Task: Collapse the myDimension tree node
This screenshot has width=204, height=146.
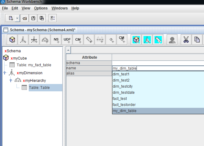Action: (5, 73)
